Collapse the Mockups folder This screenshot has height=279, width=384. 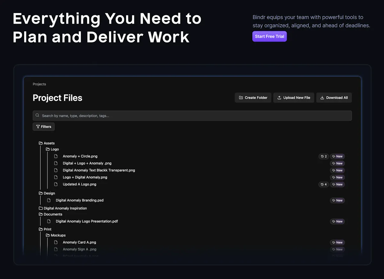point(56,236)
